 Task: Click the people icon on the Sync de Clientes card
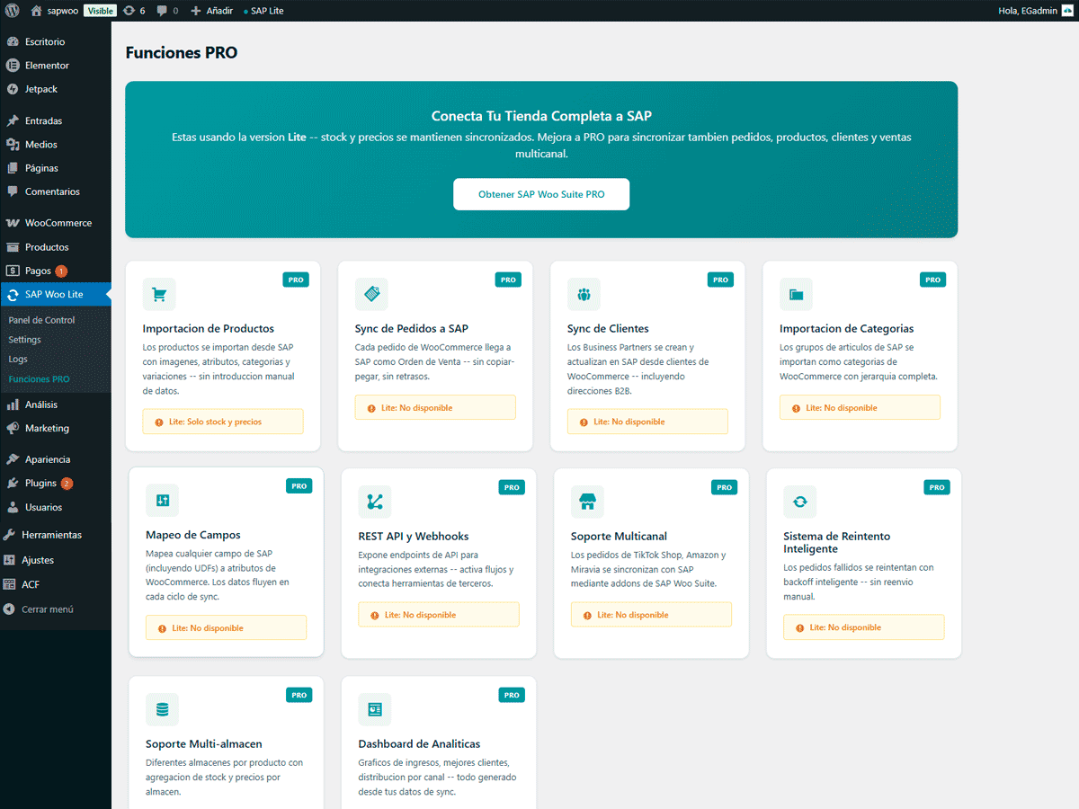point(584,294)
